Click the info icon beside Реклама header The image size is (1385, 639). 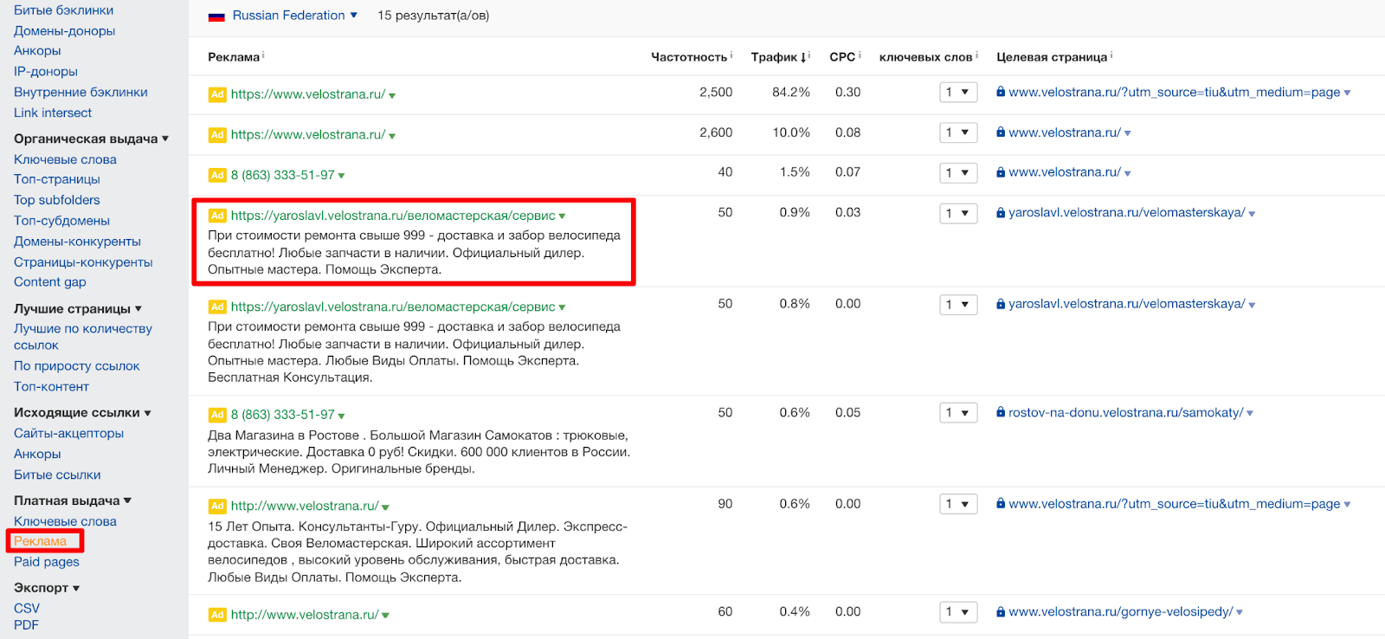[263, 55]
